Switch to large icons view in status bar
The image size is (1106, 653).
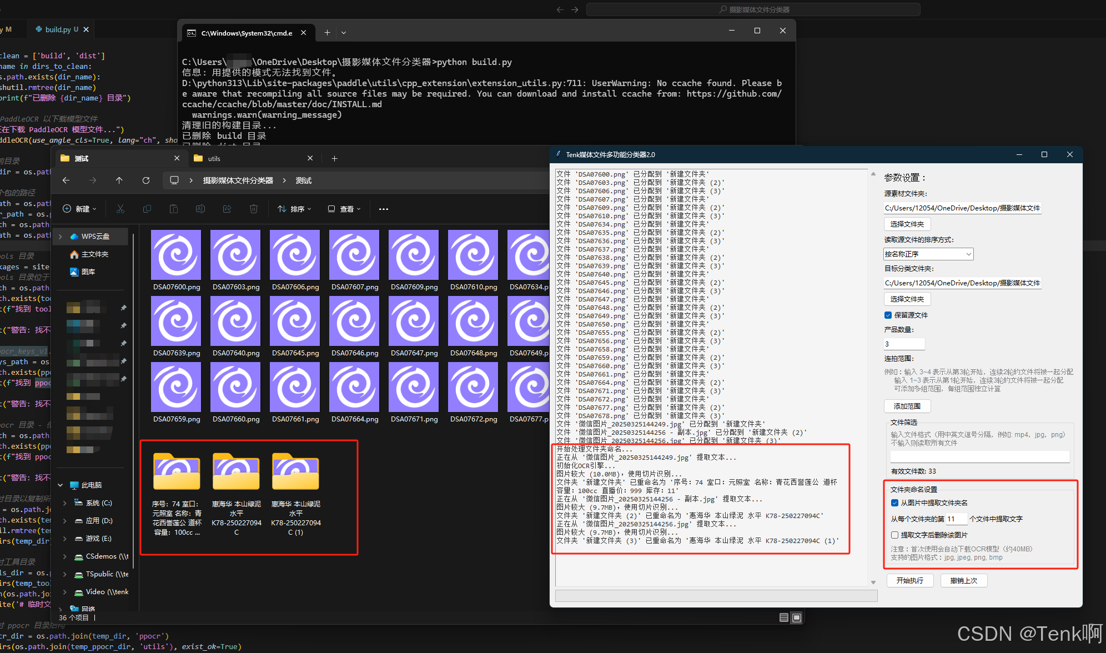797,617
